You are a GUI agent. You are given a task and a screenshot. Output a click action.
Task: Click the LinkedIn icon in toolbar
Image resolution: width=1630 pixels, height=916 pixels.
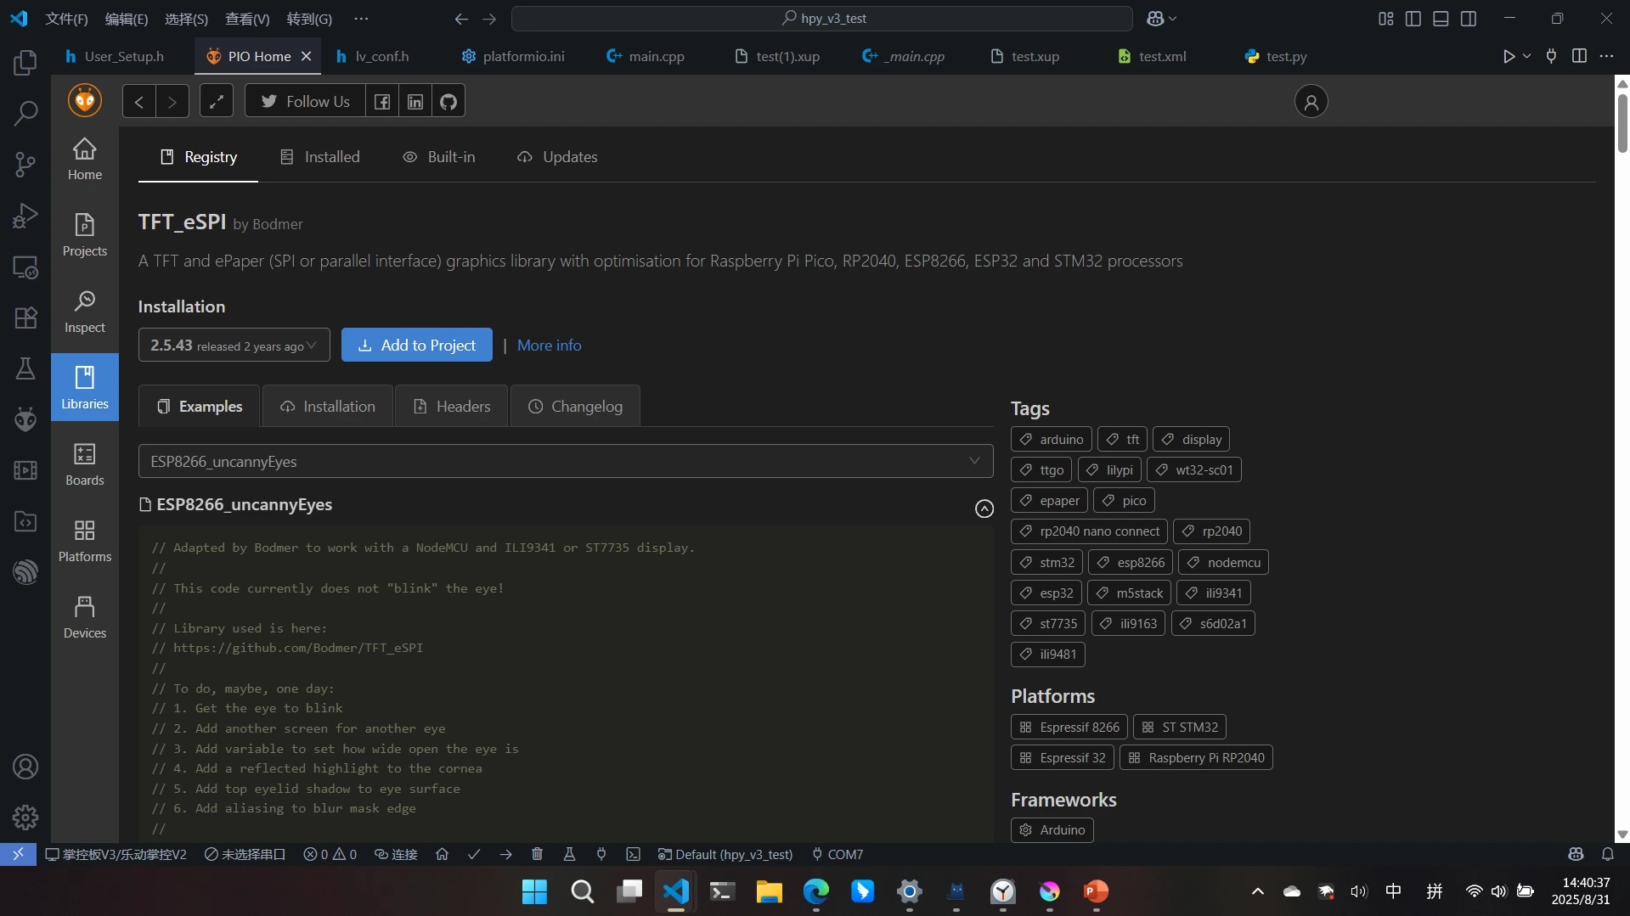click(x=415, y=102)
